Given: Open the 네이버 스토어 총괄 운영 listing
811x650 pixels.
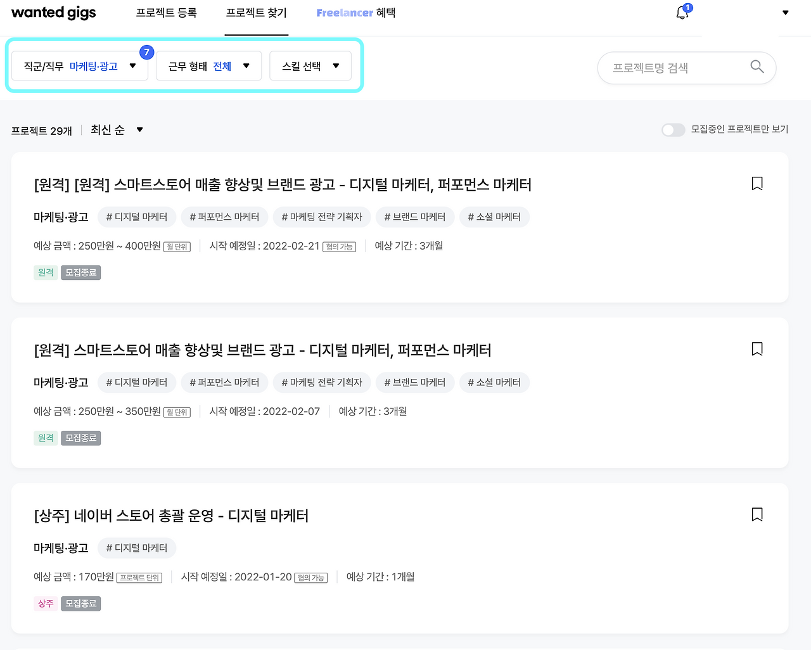Looking at the screenshot, I should 171,516.
